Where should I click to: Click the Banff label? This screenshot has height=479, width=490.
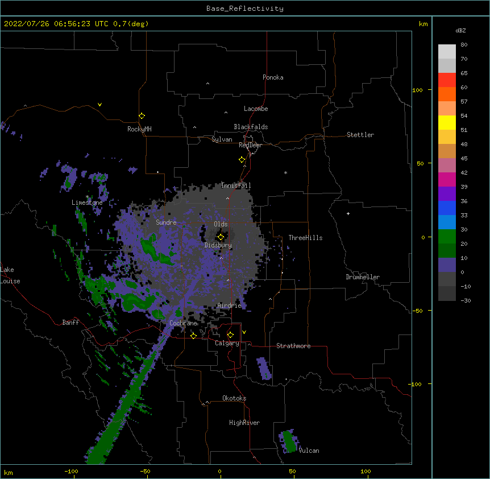coord(70,323)
